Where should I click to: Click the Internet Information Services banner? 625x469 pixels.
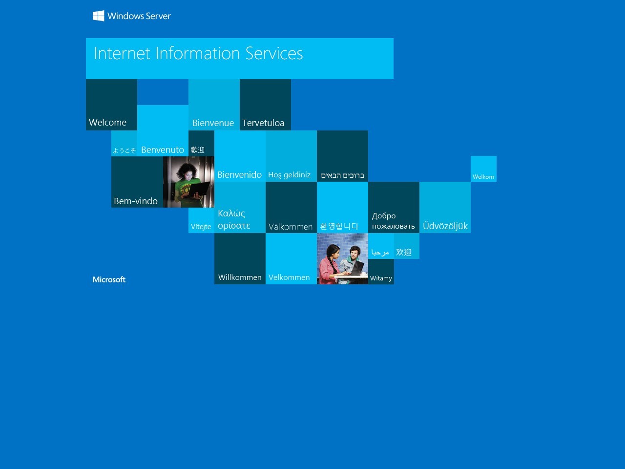tap(239, 59)
